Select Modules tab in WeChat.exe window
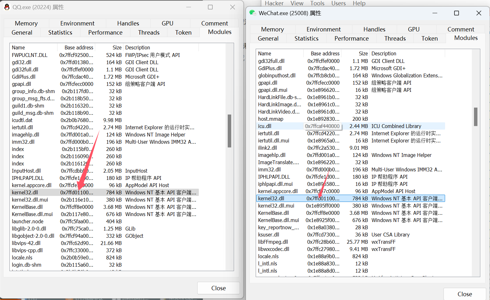The height and width of the screenshot is (300, 490). pos(466,38)
